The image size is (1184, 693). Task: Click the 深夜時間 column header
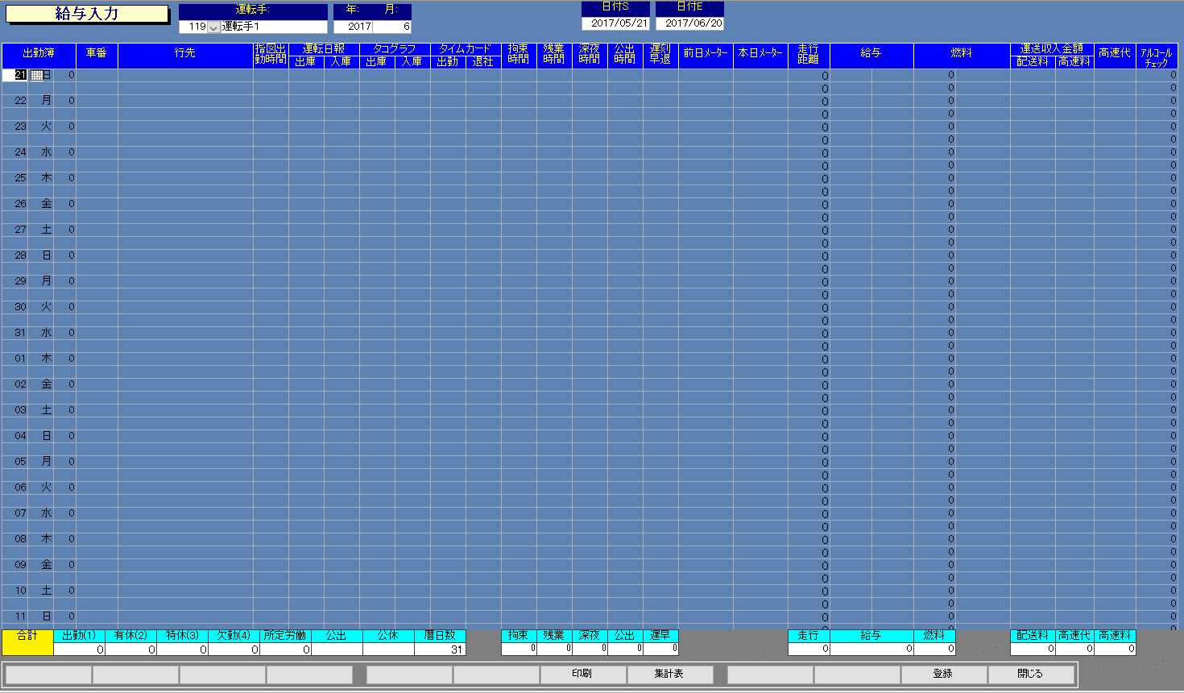[590, 56]
